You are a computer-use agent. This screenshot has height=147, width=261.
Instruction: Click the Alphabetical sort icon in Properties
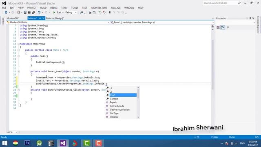pos(223,27)
